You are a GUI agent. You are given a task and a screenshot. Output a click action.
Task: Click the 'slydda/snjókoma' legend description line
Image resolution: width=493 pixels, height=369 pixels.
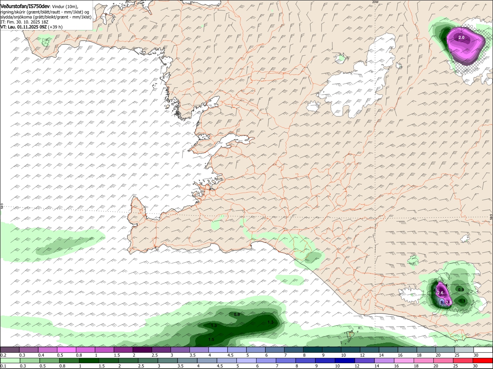point(46,17)
